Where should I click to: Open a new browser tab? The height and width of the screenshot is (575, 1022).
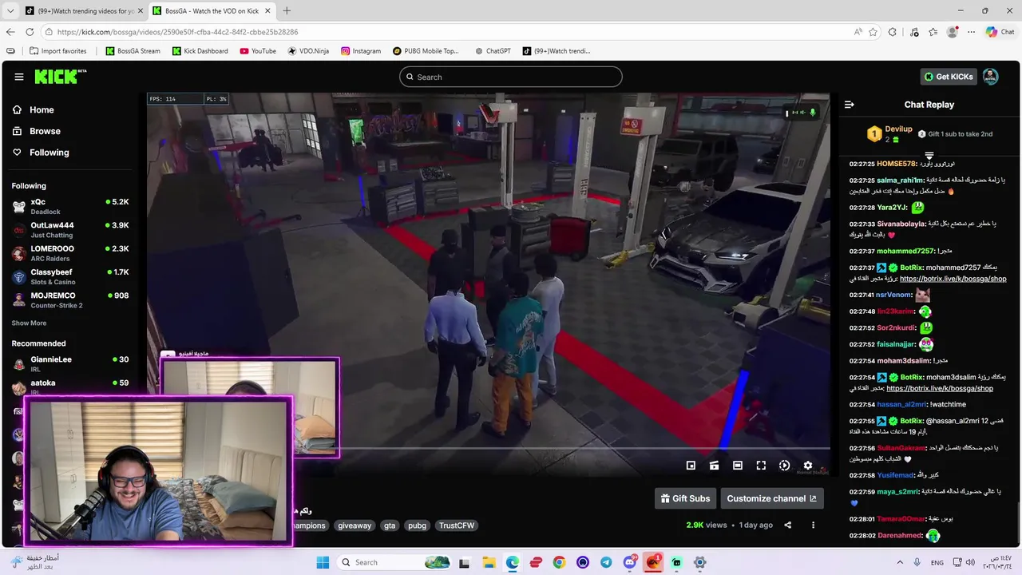pyautogui.click(x=287, y=10)
